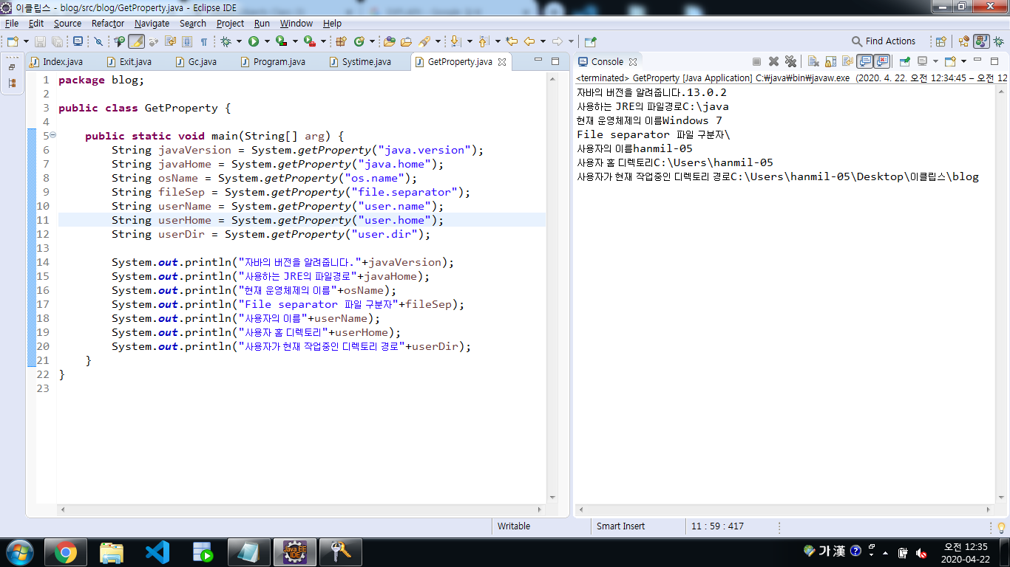Open the Open Console dropdown arrow
Image resolution: width=1010 pixels, height=567 pixels.
(963, 61)
